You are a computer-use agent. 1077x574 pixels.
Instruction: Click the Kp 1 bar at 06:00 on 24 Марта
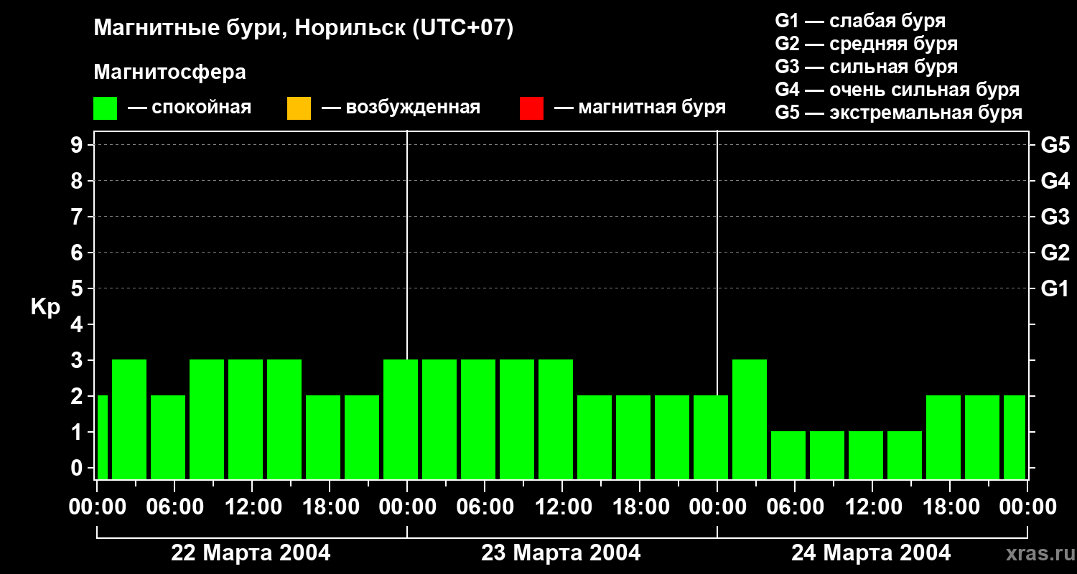pyautogui.click(x=788, y=455)
